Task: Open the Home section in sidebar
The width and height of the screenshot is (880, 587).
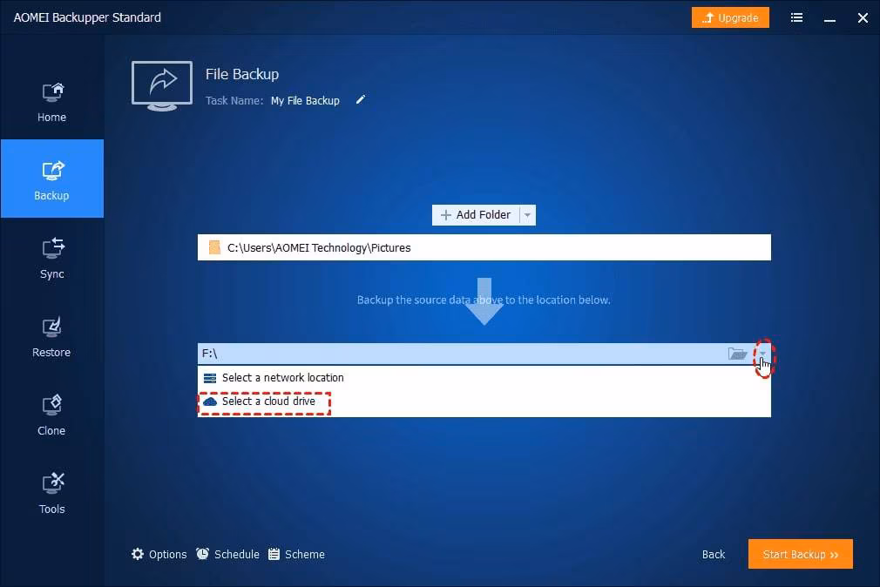Action: (51, 102)
